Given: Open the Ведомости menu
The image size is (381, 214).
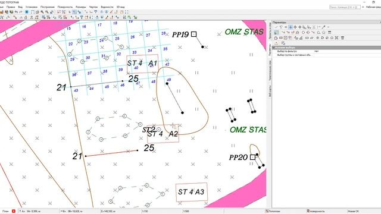Looking at the screenshot, I should [x=107, y=7].
